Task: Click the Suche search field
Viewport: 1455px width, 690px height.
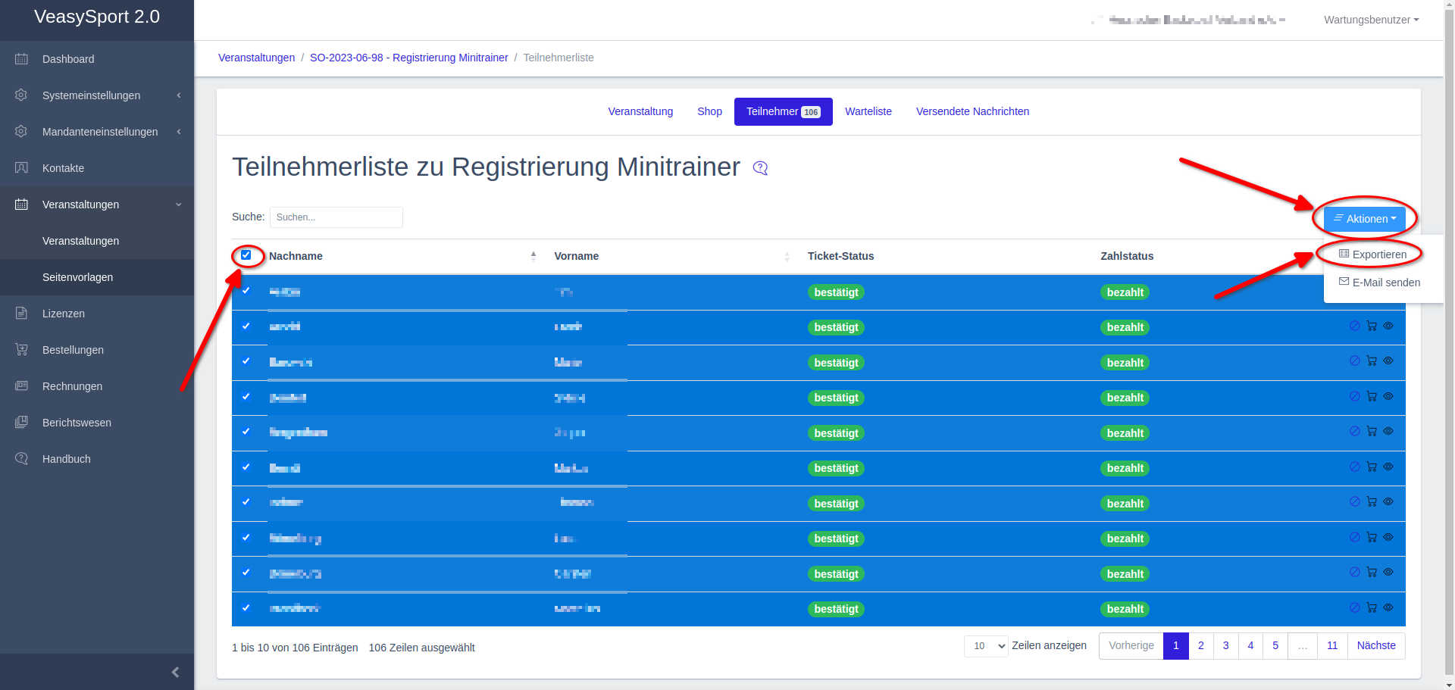Action: (336, 217)
